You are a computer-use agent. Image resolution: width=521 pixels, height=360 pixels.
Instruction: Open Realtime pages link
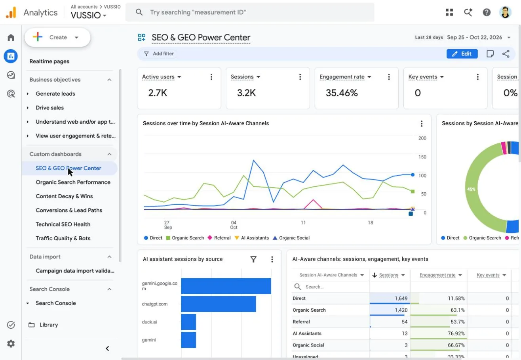coord(49,61)
